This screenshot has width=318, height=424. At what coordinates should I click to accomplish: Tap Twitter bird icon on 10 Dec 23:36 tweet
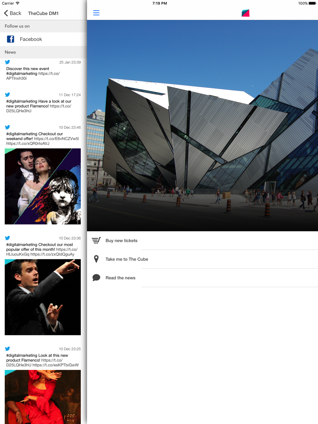tap(8, 238)
